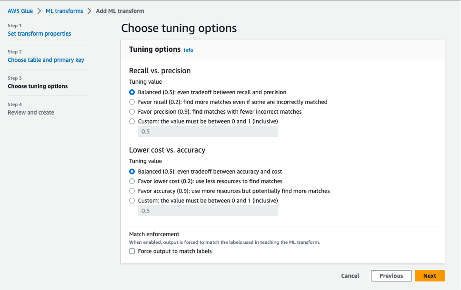Image resolution: width=461 pixels, height=290 pixels.
Task: Click the Cancel button
Action: (x=350, y=276)
